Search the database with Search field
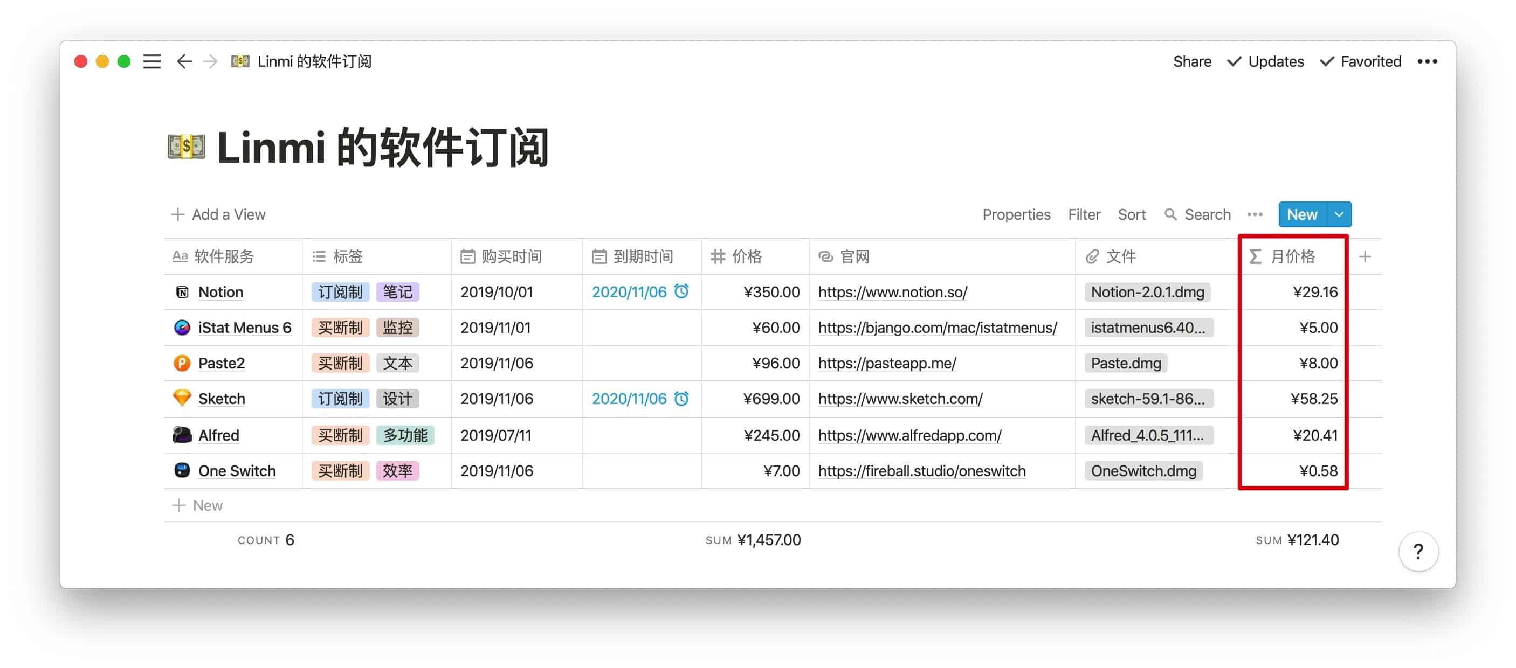This screenshot has width=1516, height=668. pos(1198,214)
